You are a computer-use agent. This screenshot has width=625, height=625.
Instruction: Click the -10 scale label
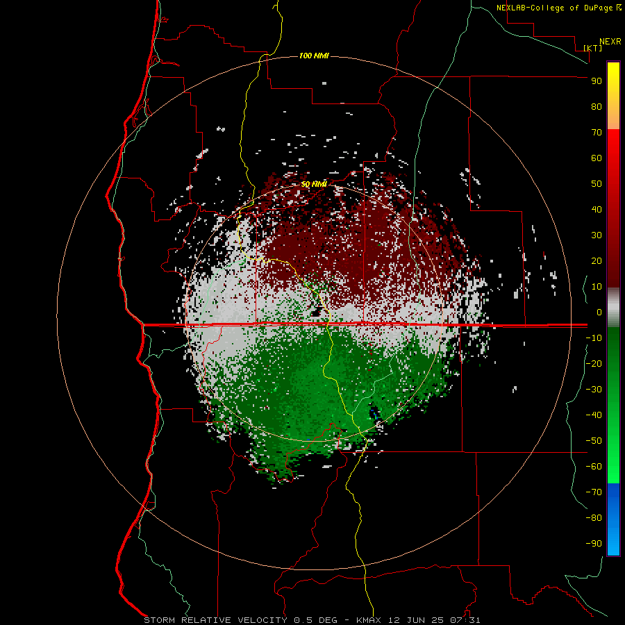594,338
